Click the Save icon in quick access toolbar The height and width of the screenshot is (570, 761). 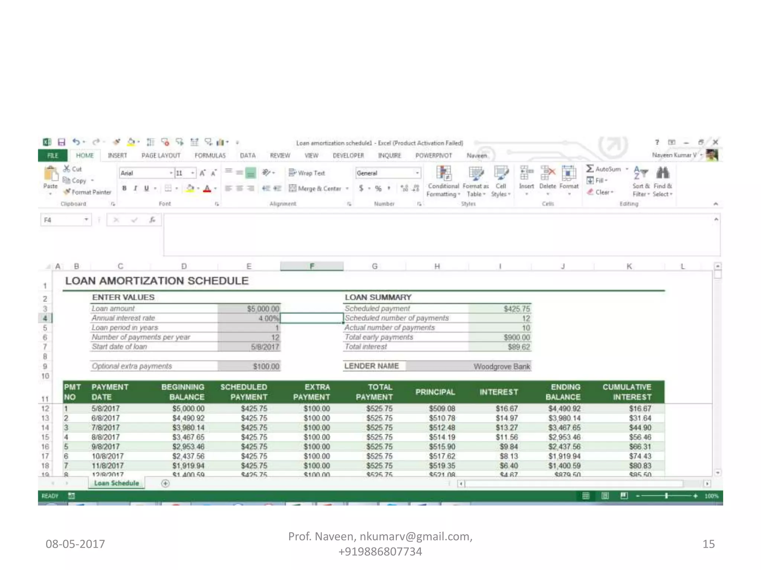[61, 142]
